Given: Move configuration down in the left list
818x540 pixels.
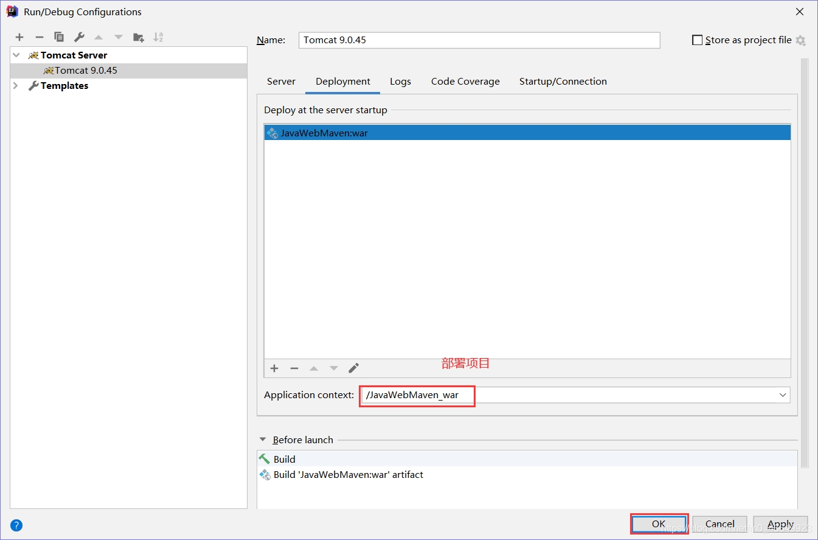Looking at the screenshot, I should click(119, 37).
